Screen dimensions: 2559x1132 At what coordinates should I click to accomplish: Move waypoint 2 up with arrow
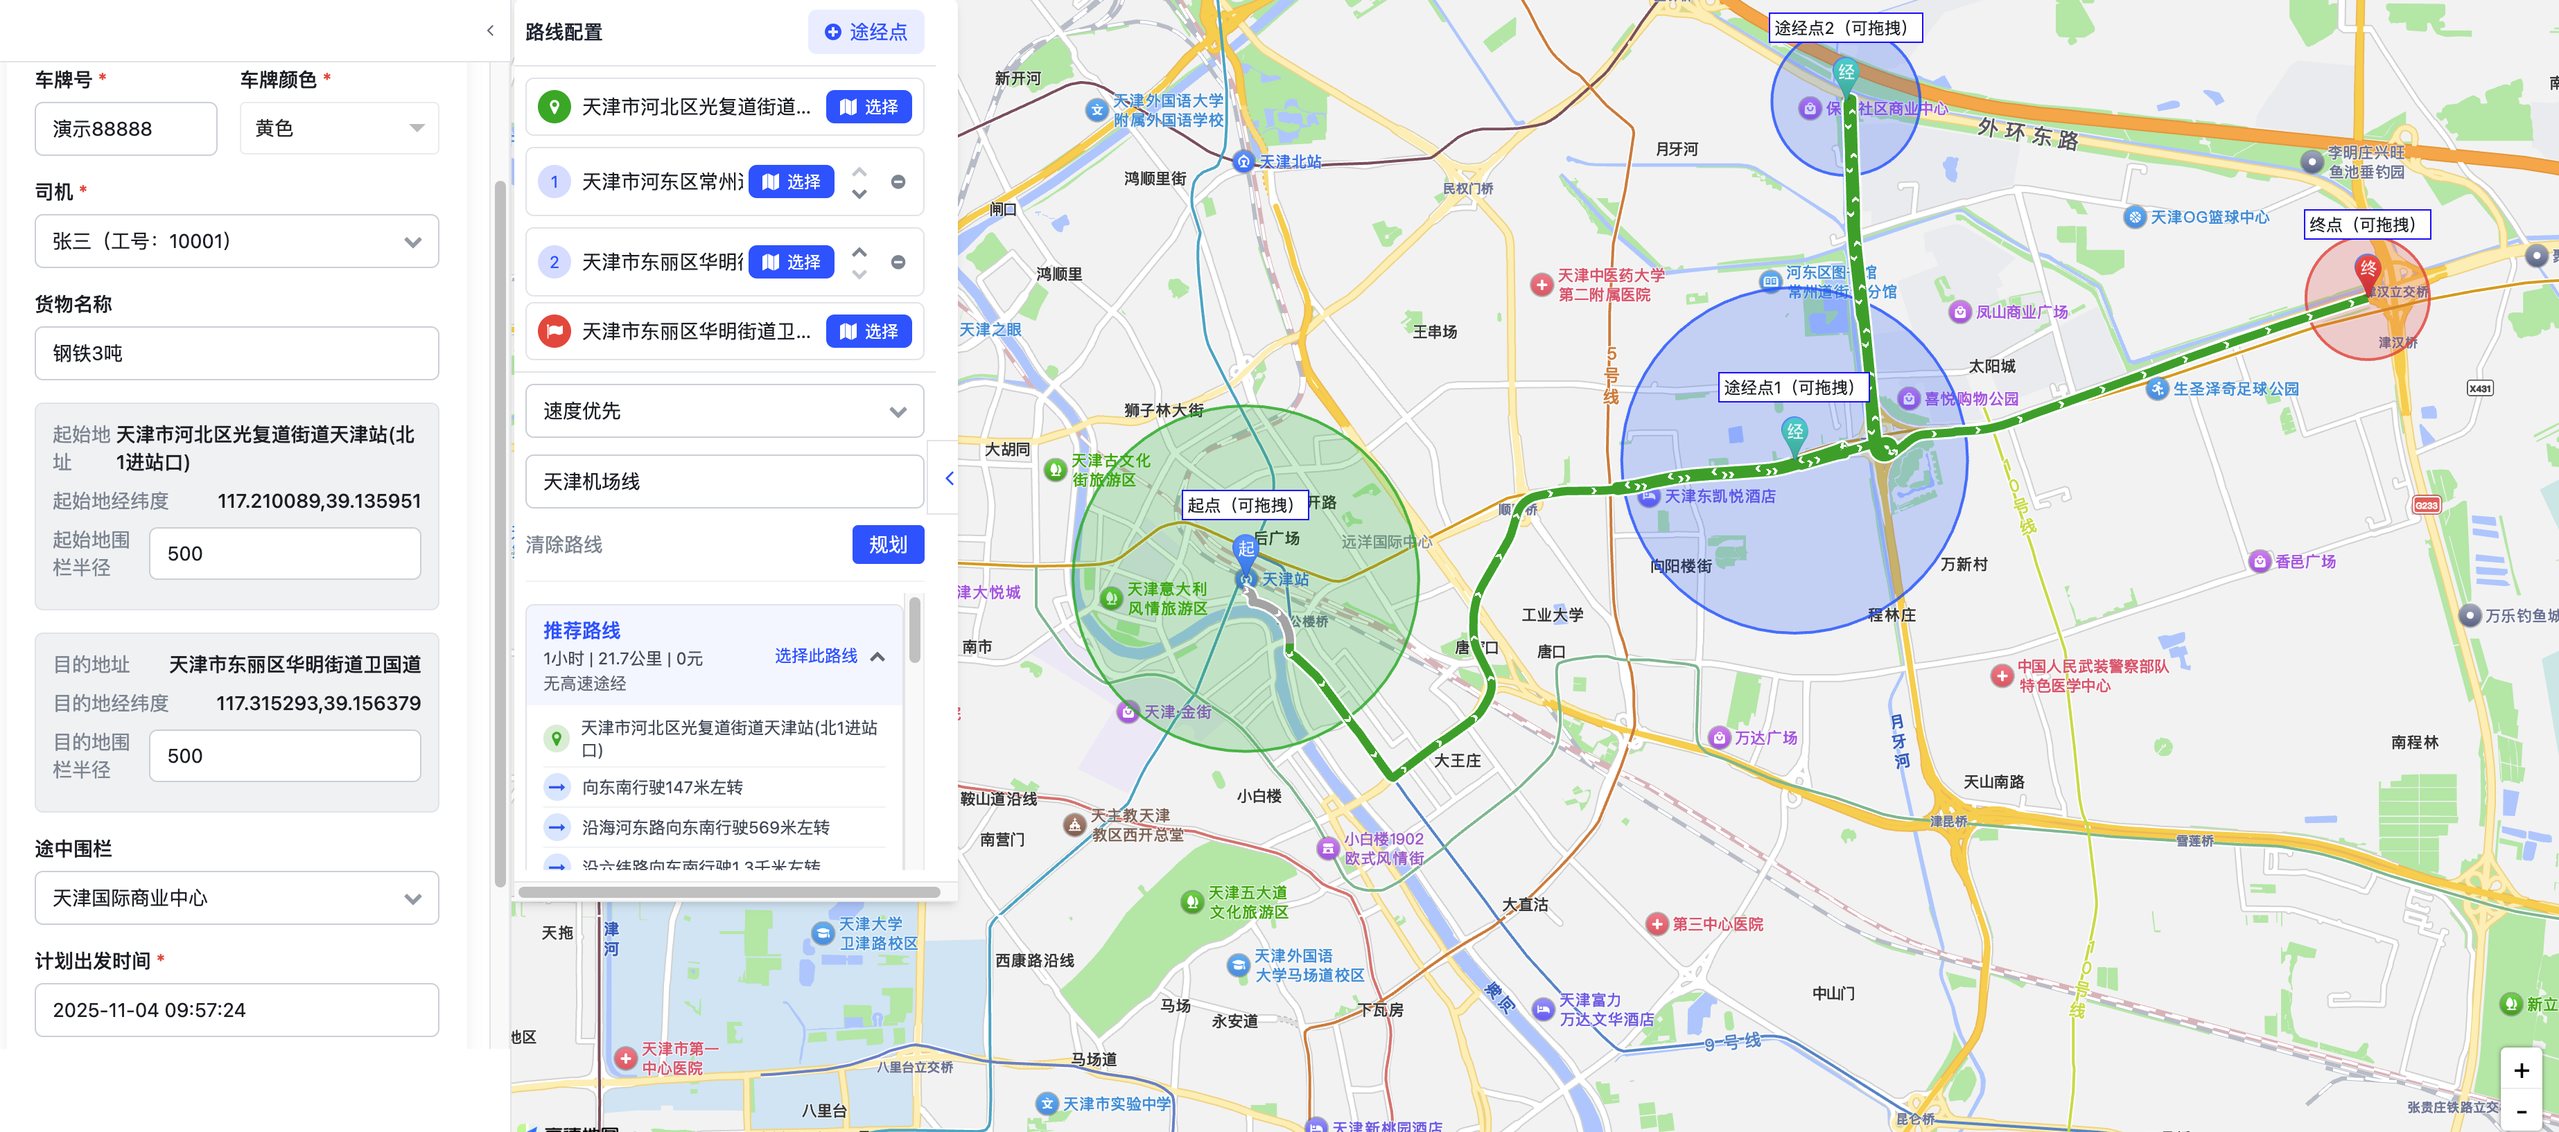pyautogui.click(x=859, y=251)
